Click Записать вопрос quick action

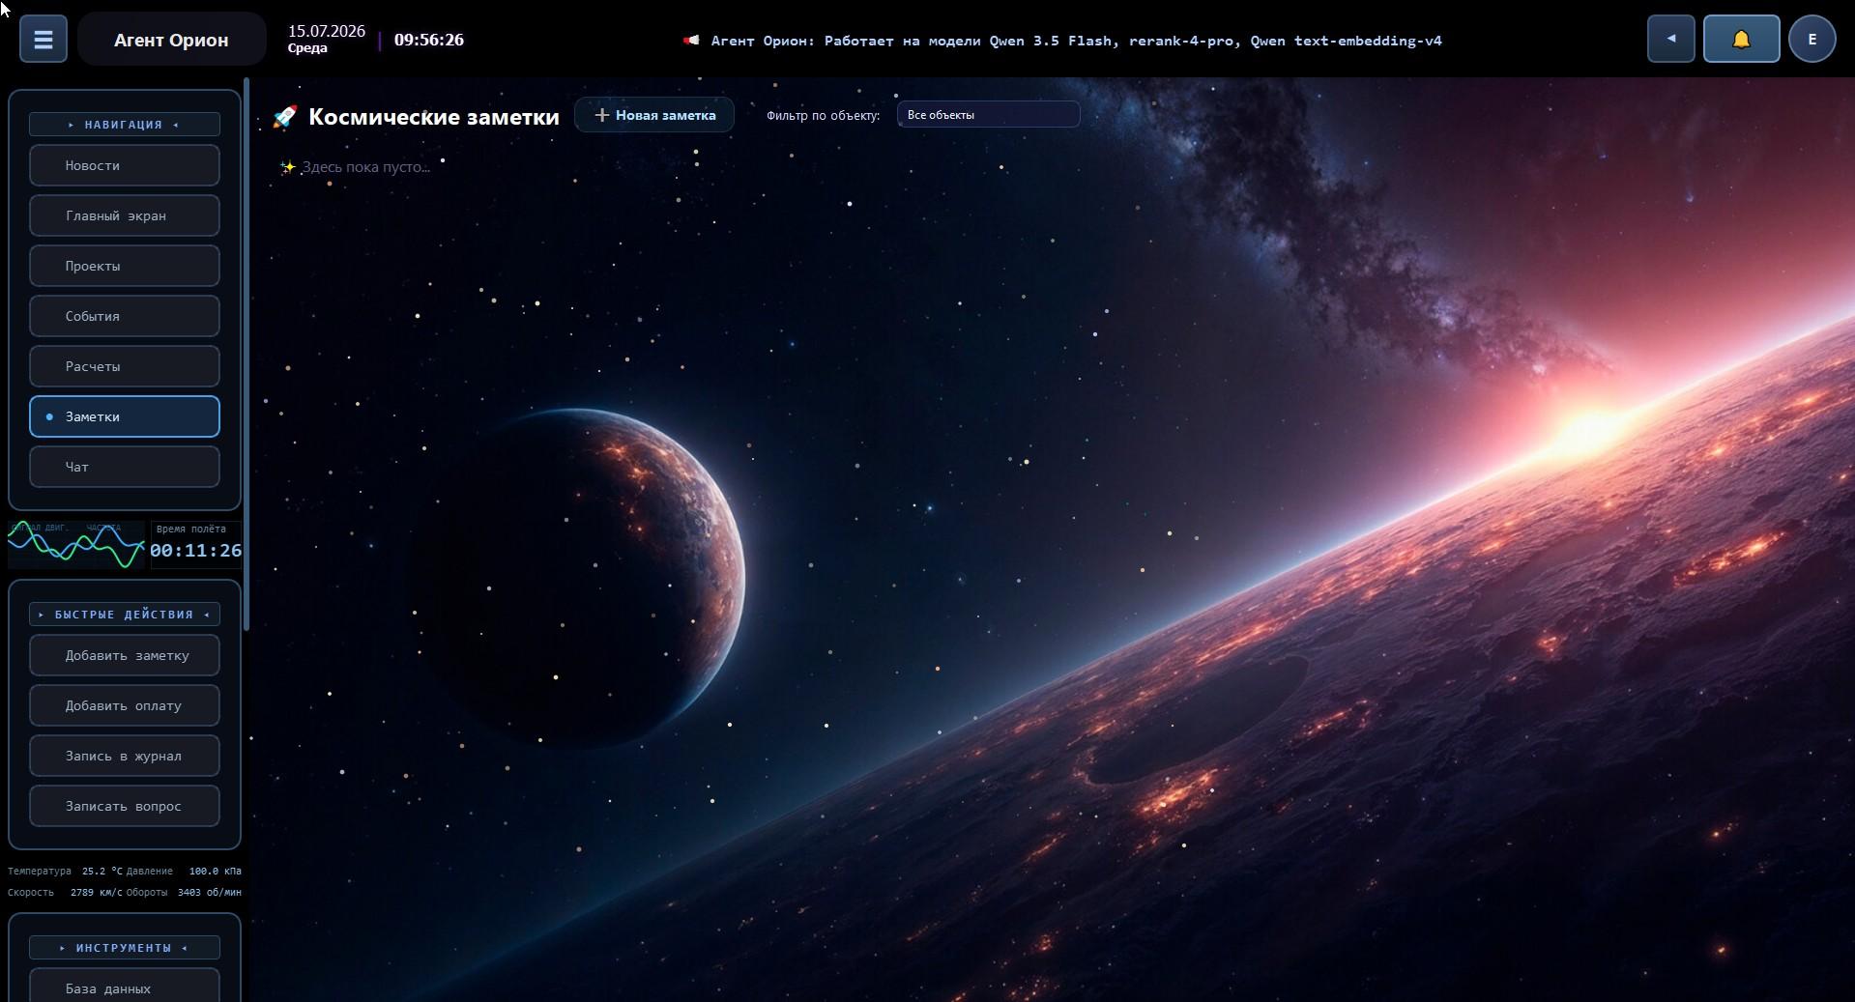124,806
